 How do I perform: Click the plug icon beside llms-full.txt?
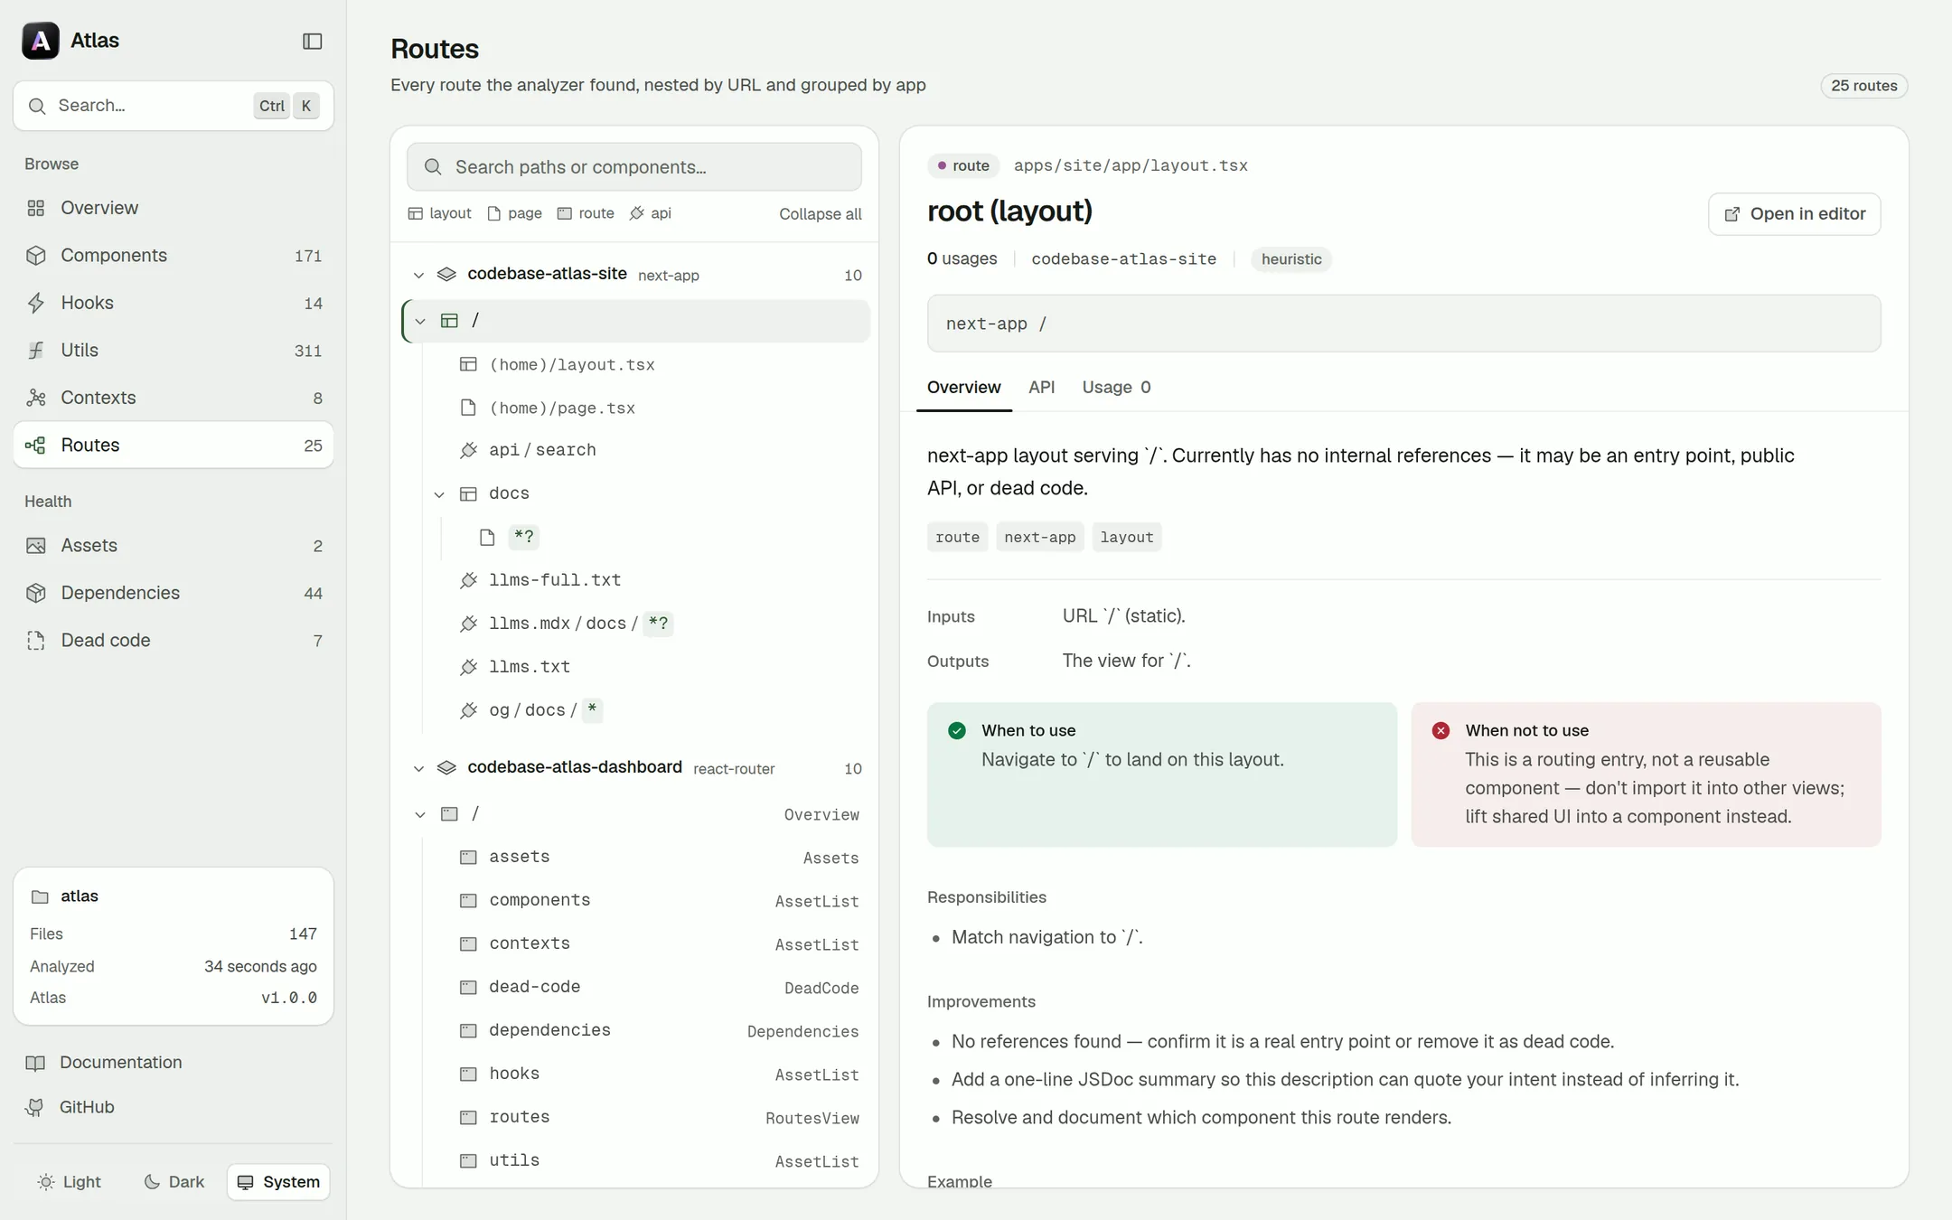[468, 580]
